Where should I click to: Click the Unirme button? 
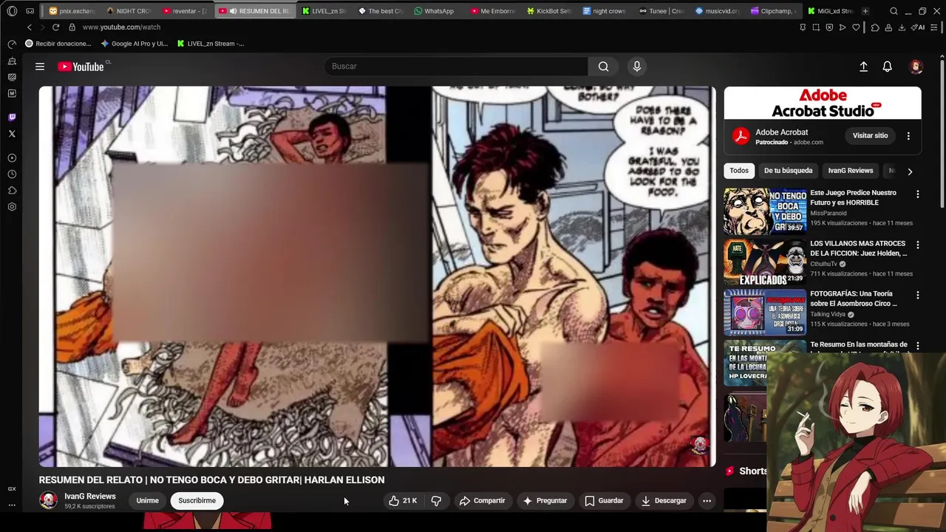147,501
